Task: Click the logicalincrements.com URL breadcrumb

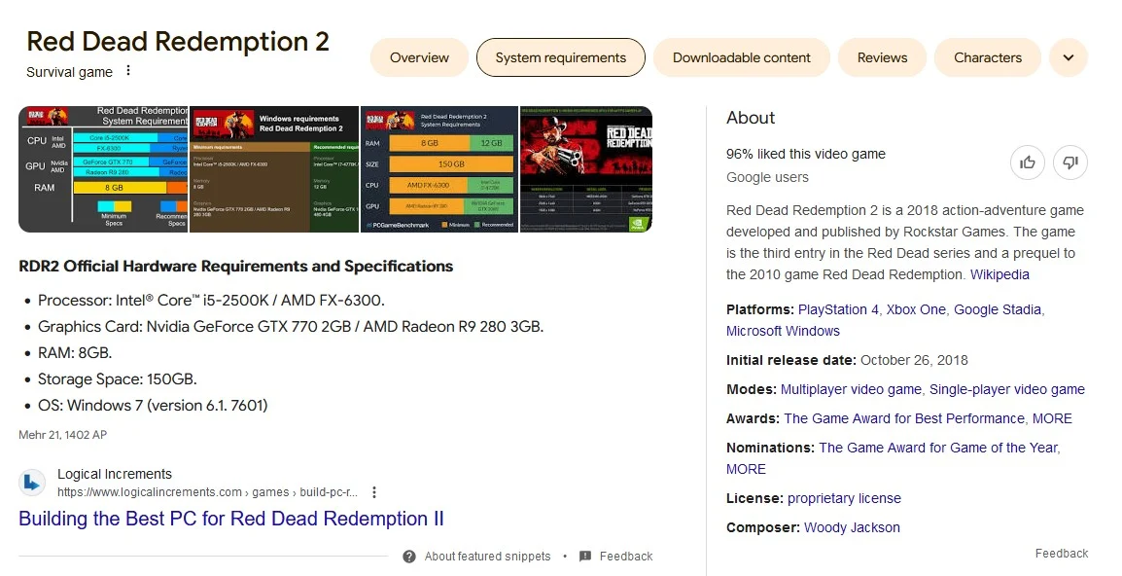Action: click(x=207, y=492)
